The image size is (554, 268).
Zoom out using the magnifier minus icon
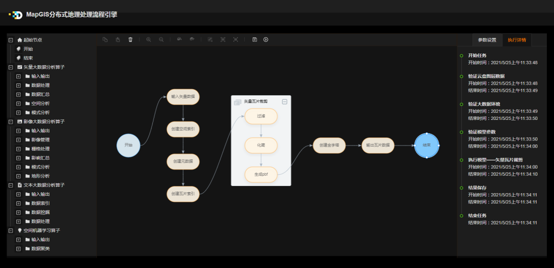tap(161, 39)
